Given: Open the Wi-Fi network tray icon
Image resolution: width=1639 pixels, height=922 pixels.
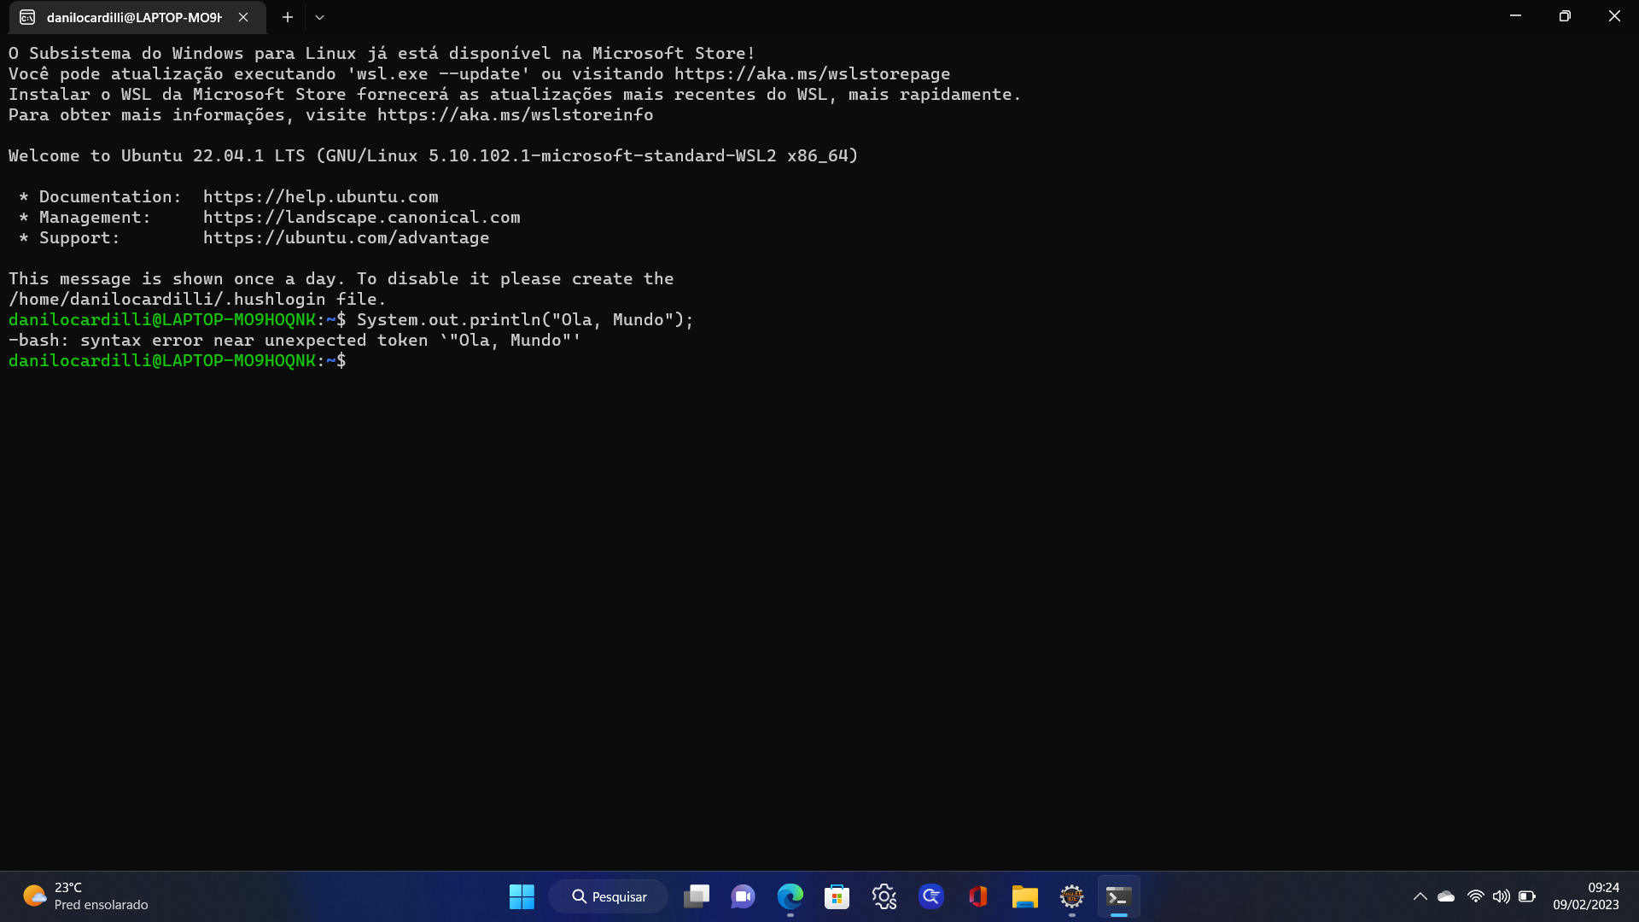Looking at the screenshot, I should pyautogui.click(x=1475, y=896).
